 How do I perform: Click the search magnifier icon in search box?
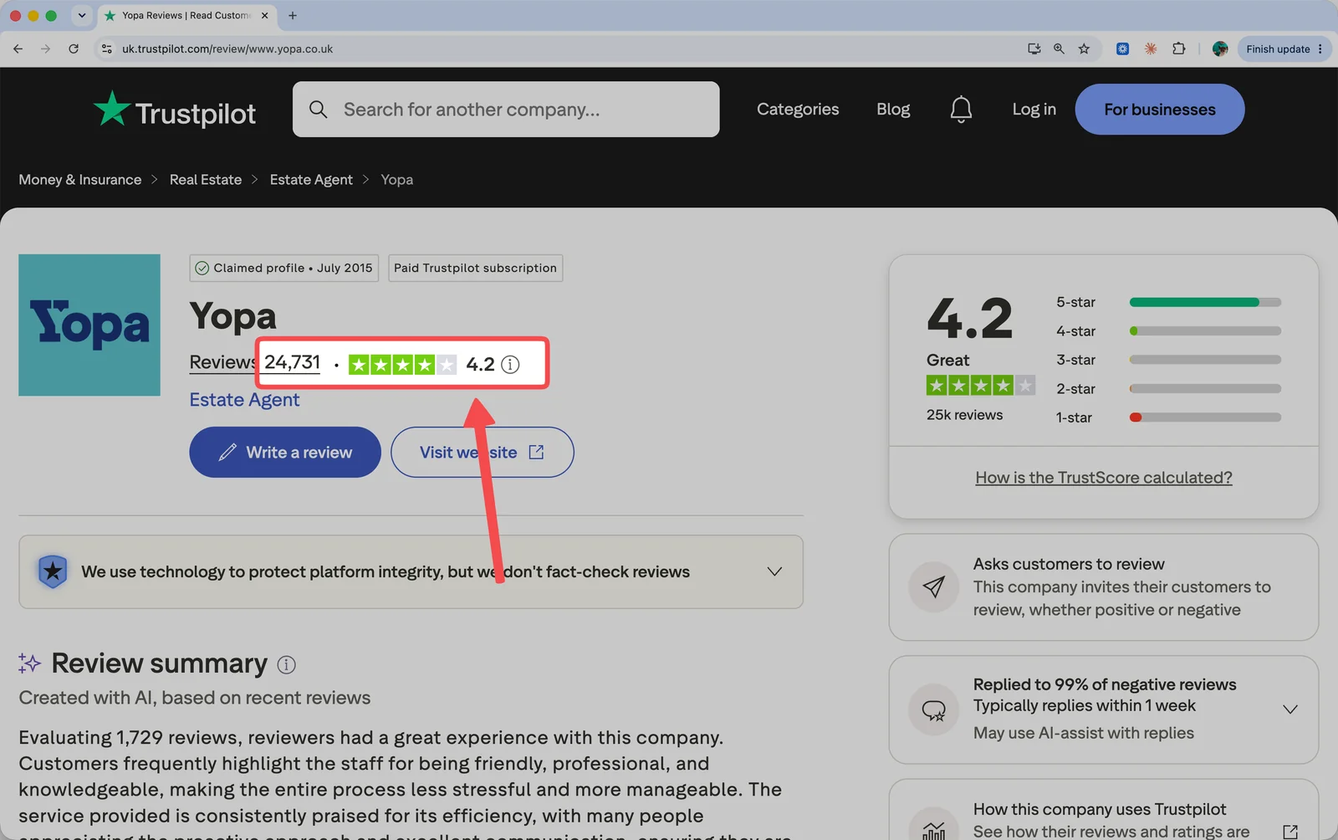(x=318, y=110)
